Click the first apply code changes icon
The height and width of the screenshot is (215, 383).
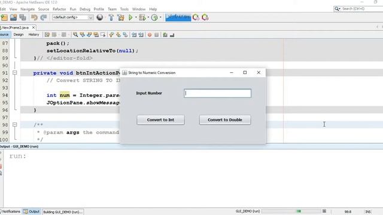196,17
